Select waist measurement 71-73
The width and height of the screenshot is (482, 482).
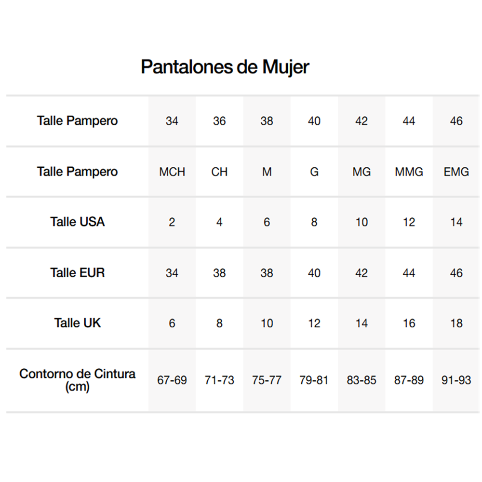click(x=219, y=380)
